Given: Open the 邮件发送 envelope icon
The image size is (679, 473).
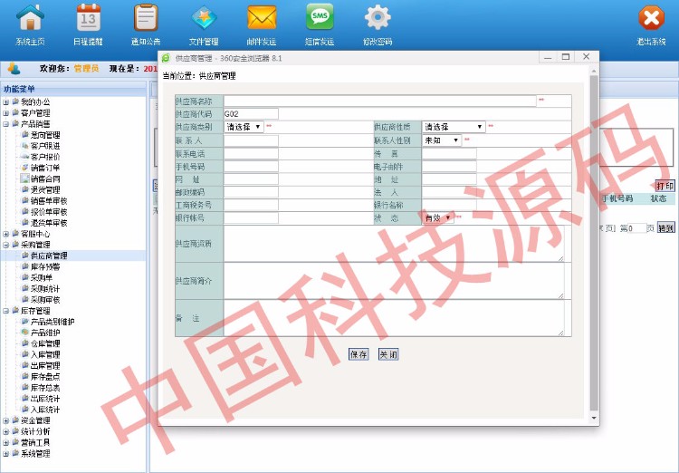Looking at the screenshot, I should click(262, 17).
